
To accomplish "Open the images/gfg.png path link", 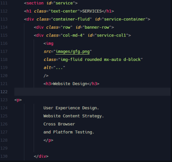I will pyautogui.click(x=73, y=52).
